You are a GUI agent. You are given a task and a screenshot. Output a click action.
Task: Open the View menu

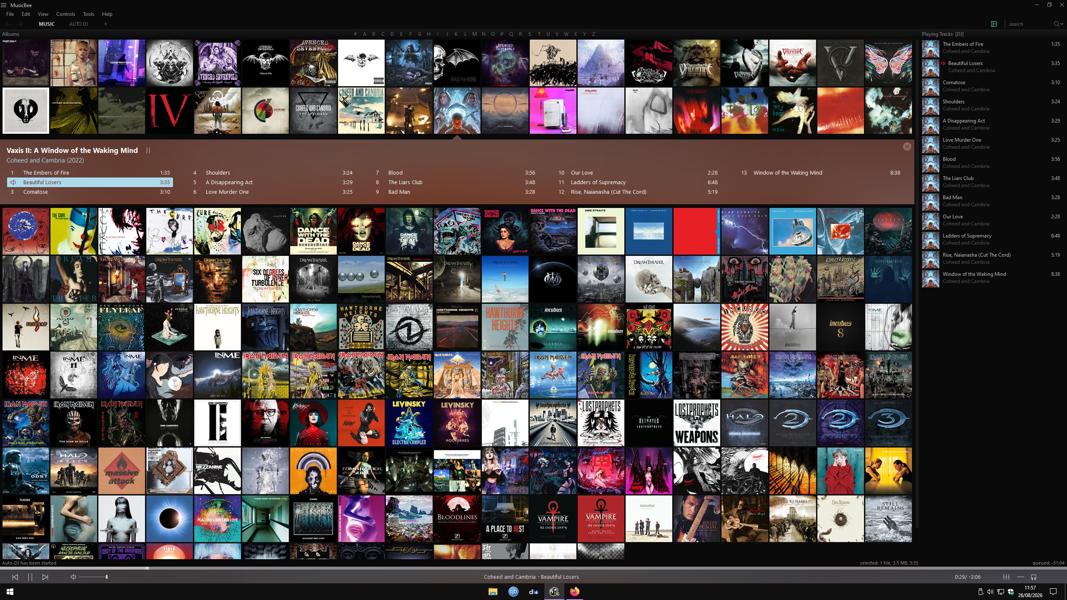click(43, 14)
